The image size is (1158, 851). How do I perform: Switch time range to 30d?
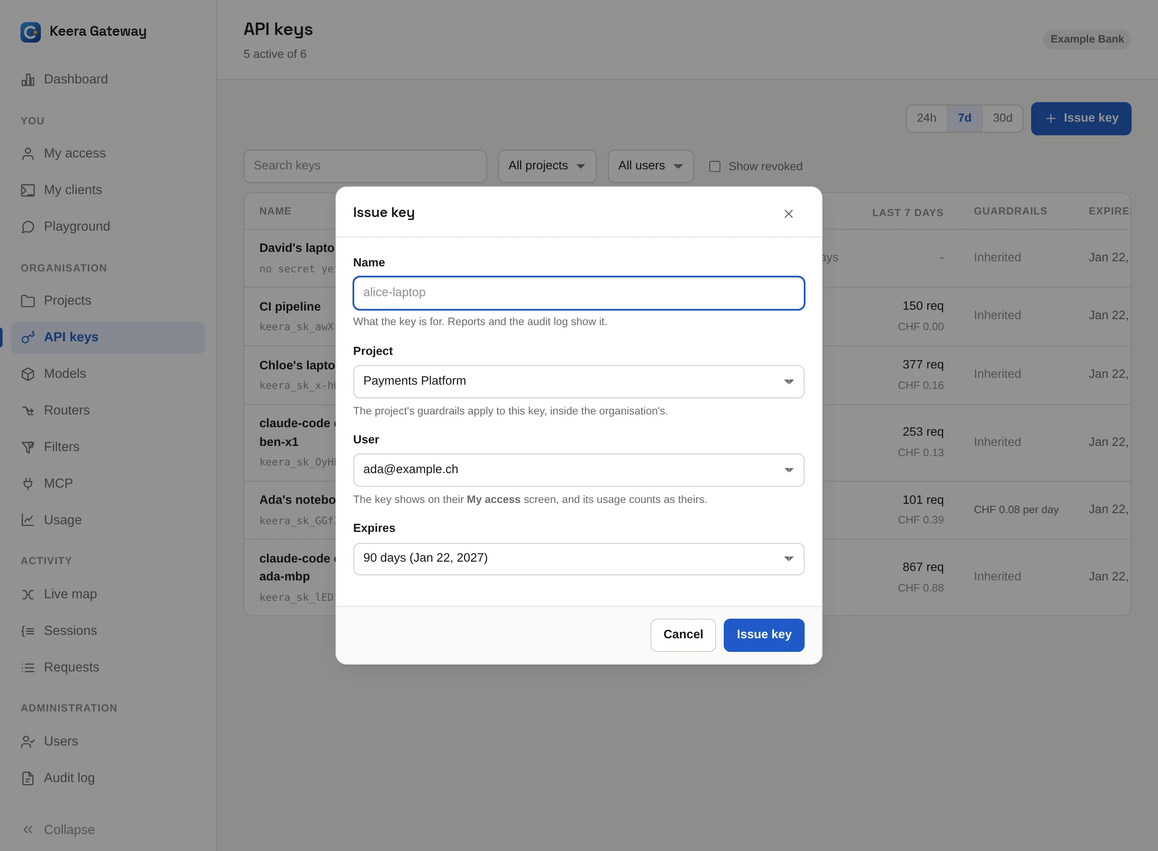pyautogui.click(x=1003, y=118)
